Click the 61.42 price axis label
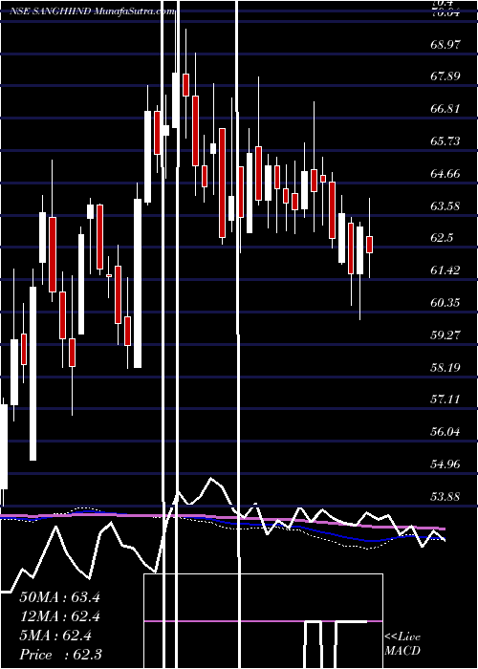The width and height of the screenshot is (478, 669). [x=445, y=270]
